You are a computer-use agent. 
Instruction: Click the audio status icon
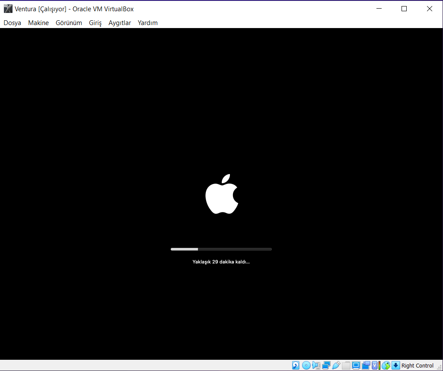(x=316, y=365)
